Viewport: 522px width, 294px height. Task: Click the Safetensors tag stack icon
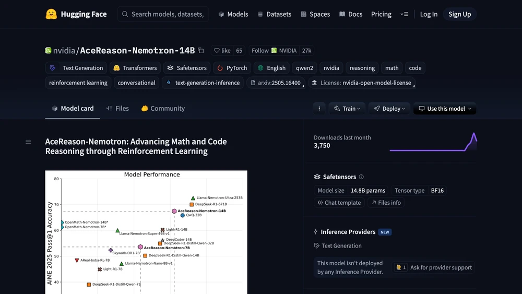click(x=171, y=68)
